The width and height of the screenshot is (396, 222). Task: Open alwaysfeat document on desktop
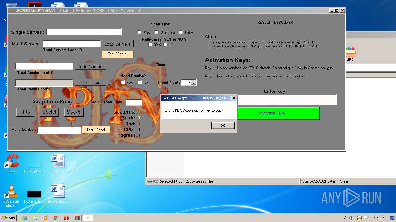(x=58, y=194)
